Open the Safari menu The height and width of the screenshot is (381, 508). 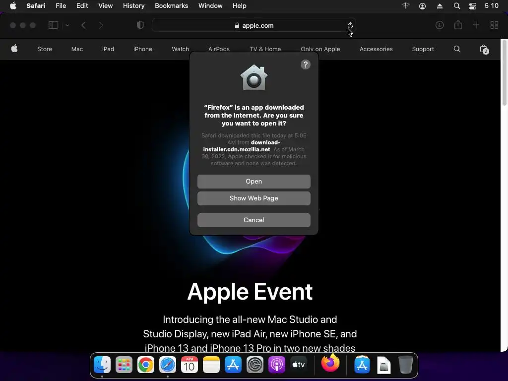(36, 6)
